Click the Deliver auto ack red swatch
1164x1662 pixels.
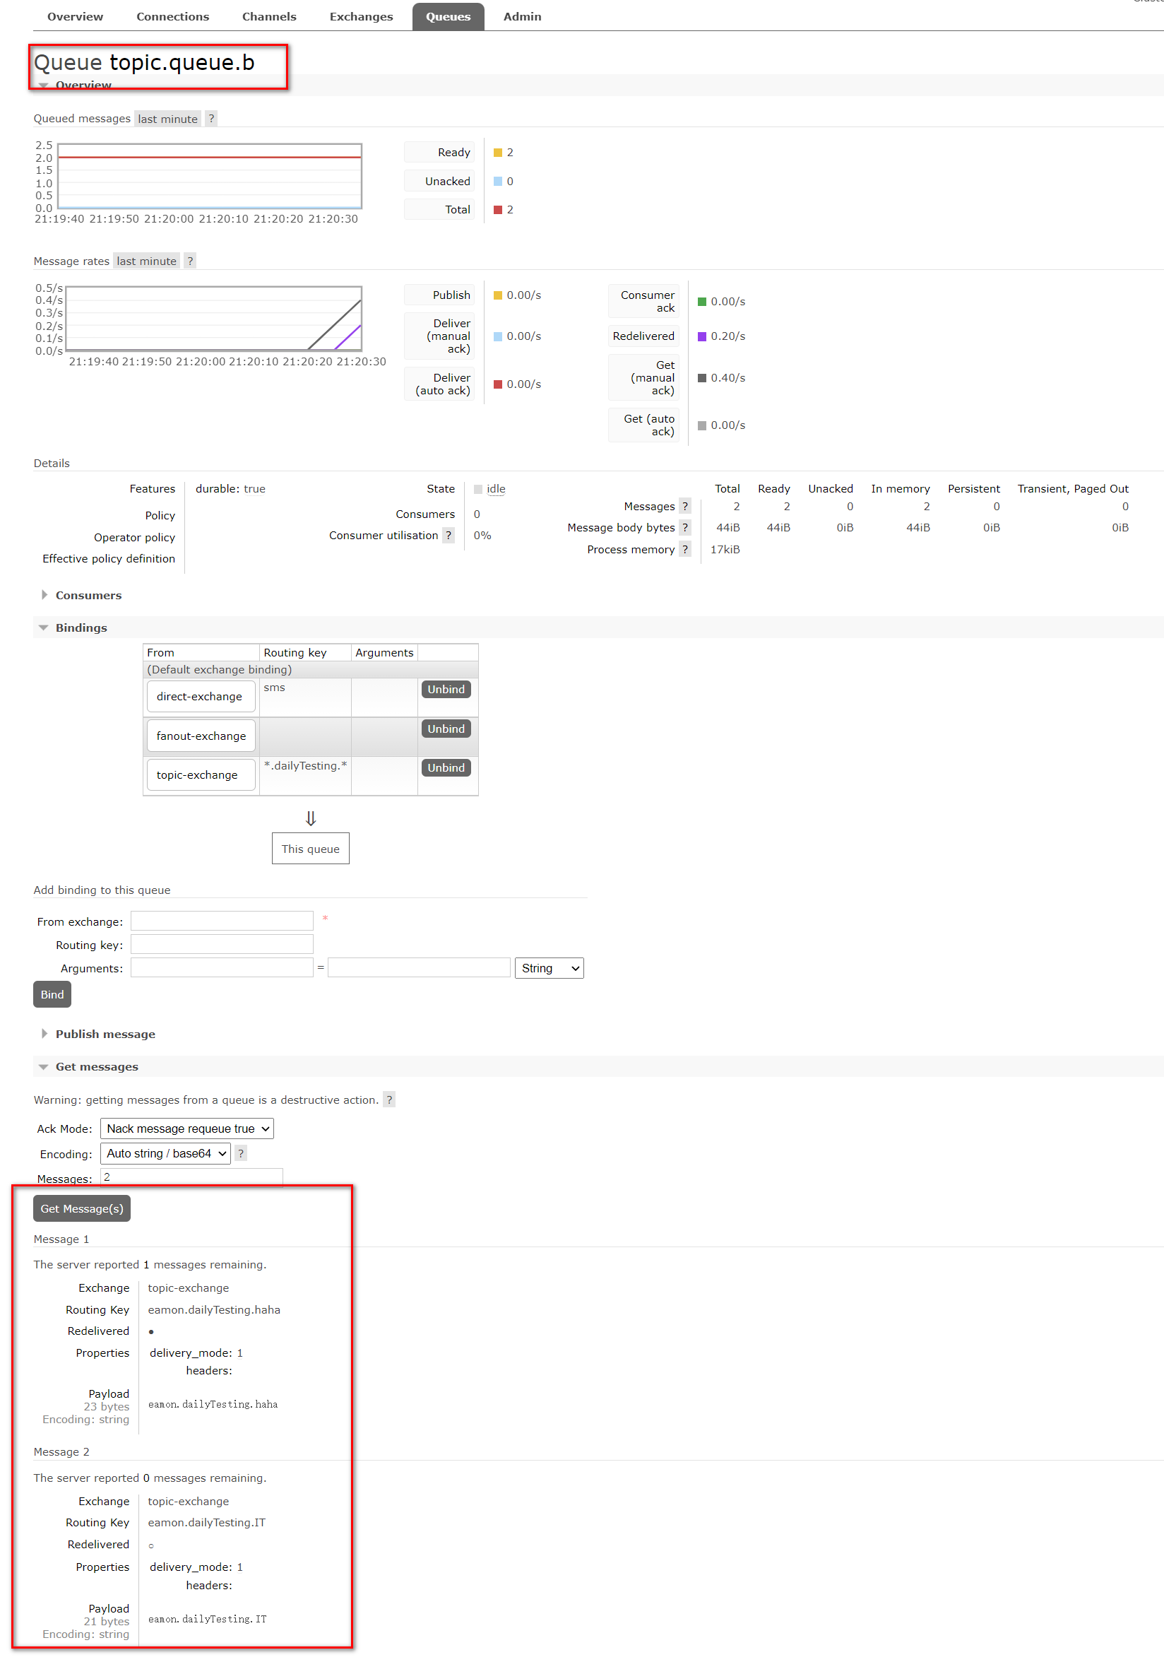pyautogui.click(x=498, y=384)
